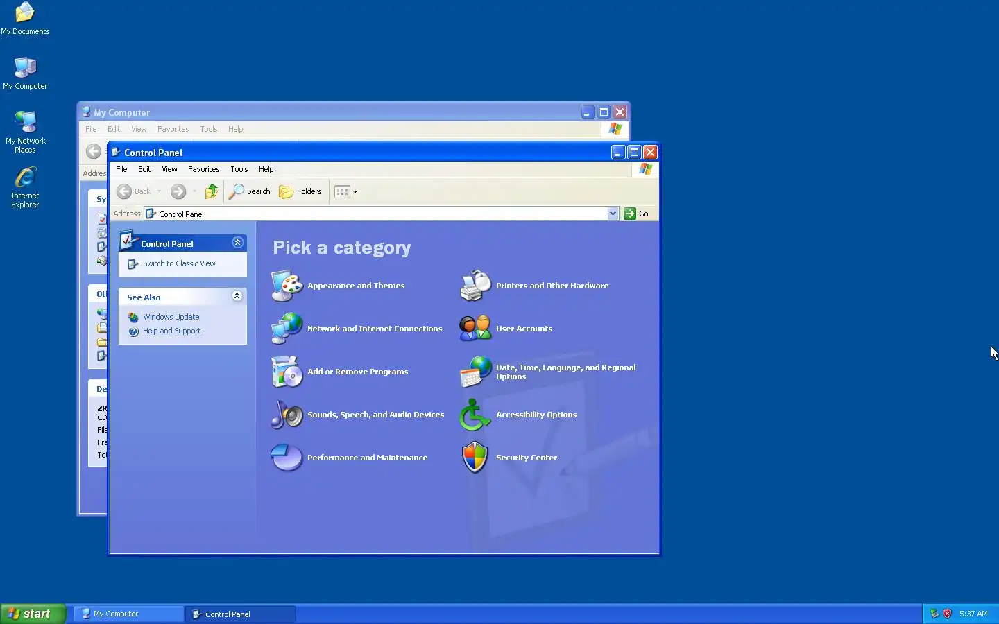Click the Up folder toolbar icon
This screenshot has height=624, width=999.
point(212,191)
